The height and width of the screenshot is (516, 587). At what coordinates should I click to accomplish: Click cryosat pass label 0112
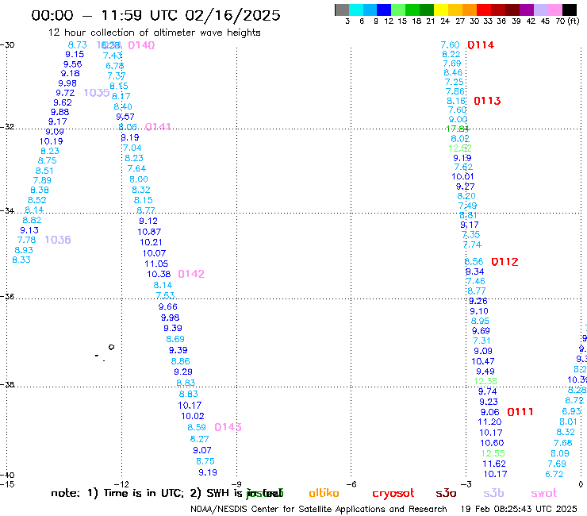(x=505, y=262)
